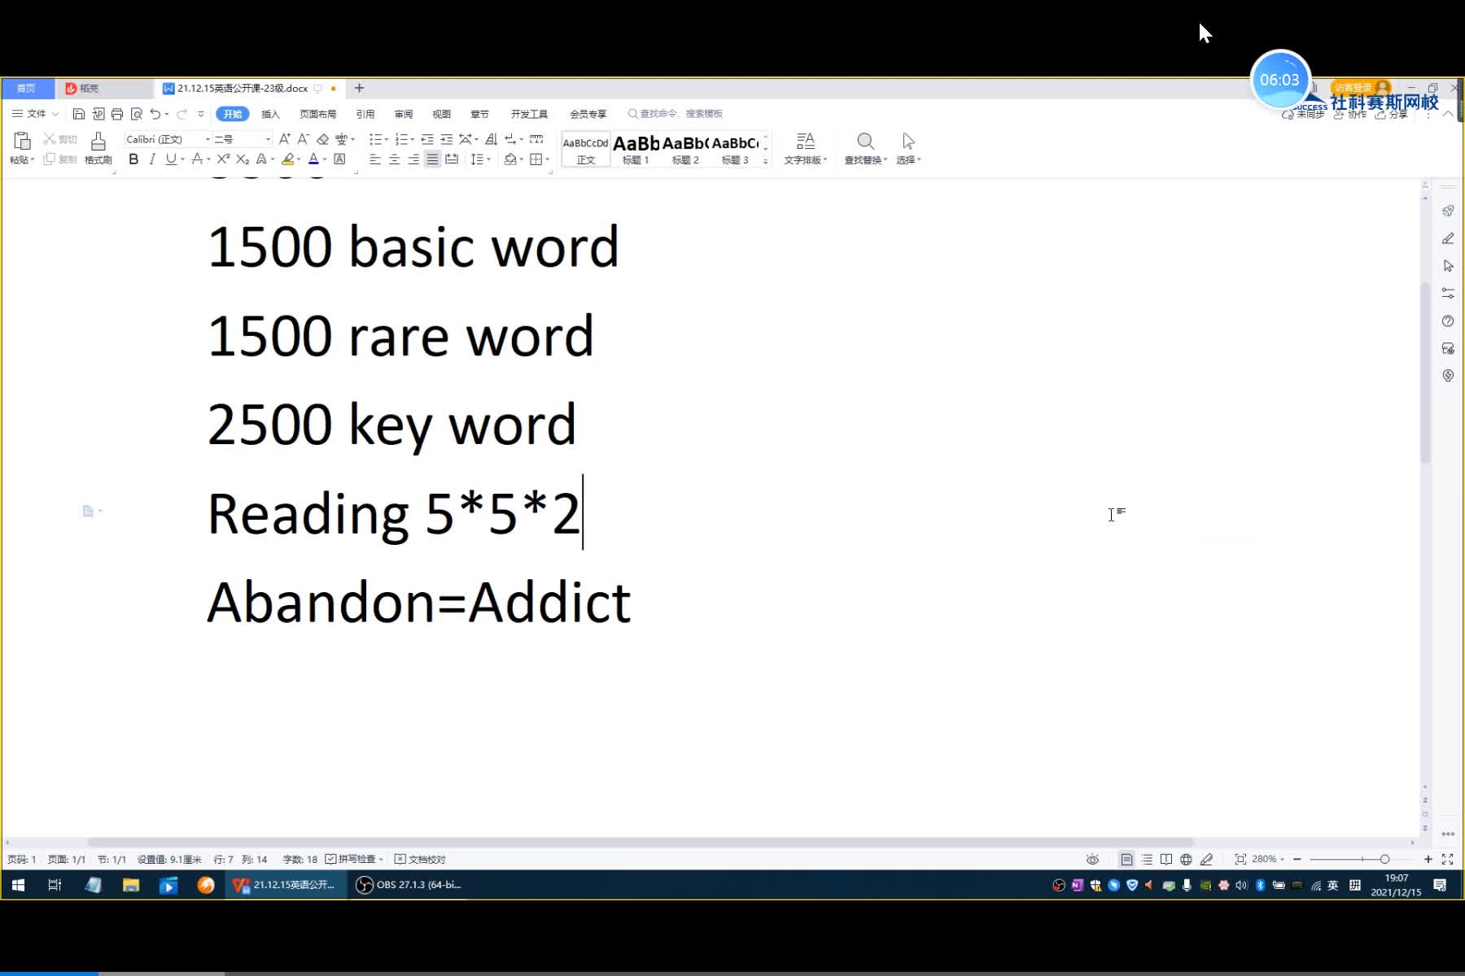Click the command search box
The height and width of the screenshot is (976, 1465).
point(676,114)
